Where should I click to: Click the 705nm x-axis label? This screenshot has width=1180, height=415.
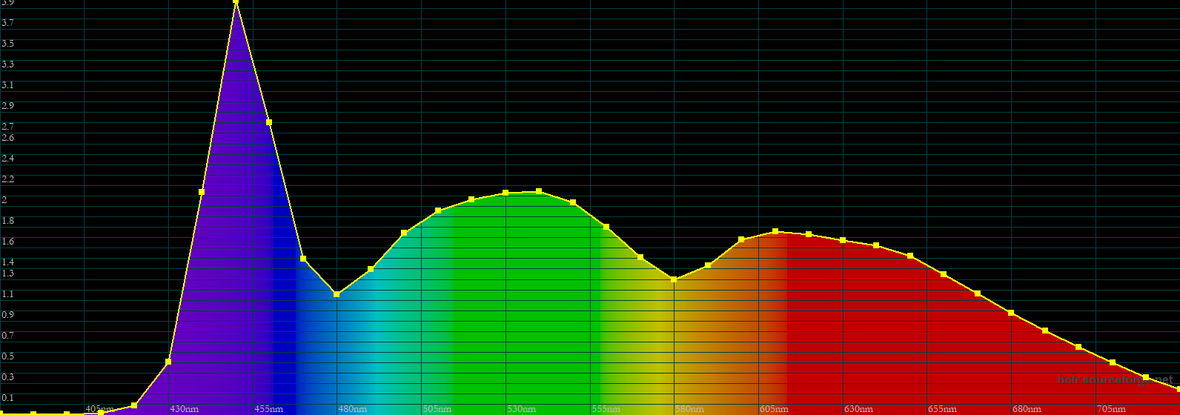pyautogui.click(x=1111, y=409)
